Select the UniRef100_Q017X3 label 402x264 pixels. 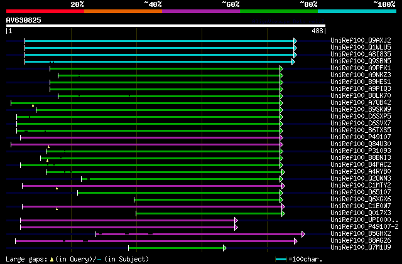click(x=361, y=213)
